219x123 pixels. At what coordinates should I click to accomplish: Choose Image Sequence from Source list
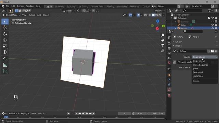point(201,65)
